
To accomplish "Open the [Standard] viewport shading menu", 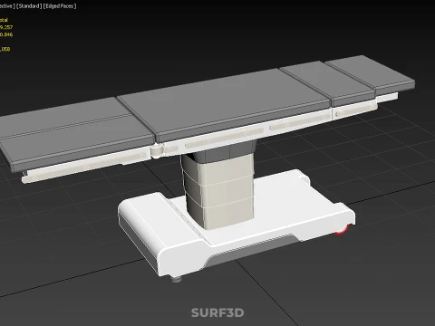I will 29,6.
